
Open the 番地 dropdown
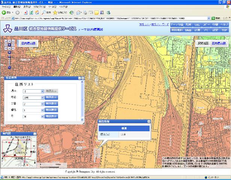click(x=42, y=110)
